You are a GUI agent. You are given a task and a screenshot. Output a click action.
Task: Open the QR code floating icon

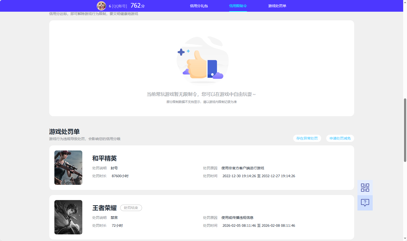(365, 188)
